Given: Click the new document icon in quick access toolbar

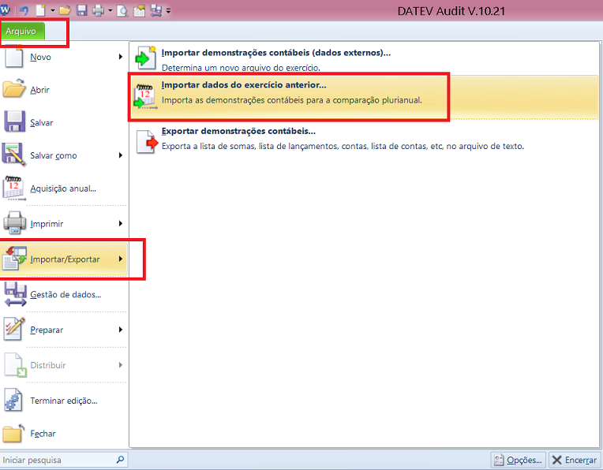Looking at the screenshot, I should [40, 10].
